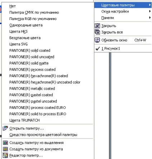Choose the Однородные цвета palette

[x=48, y=25]
